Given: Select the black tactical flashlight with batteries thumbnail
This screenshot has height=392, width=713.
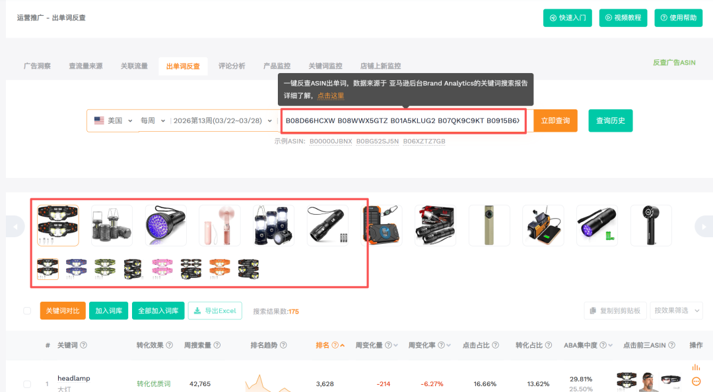Looking at the screenshot, I should click(x=327, y=225).
